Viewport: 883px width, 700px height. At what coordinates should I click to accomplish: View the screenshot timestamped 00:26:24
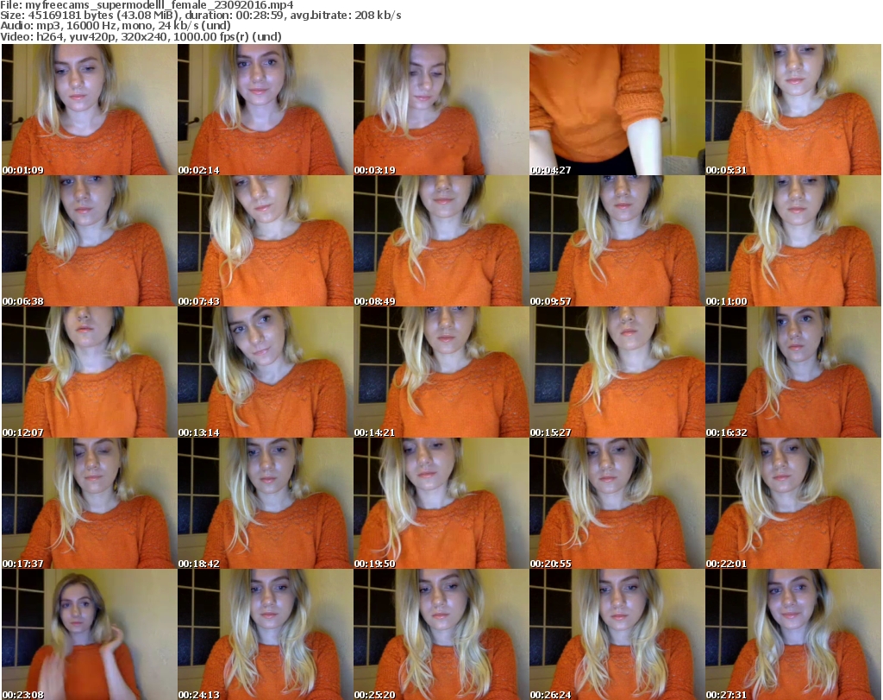click(617, 634)
